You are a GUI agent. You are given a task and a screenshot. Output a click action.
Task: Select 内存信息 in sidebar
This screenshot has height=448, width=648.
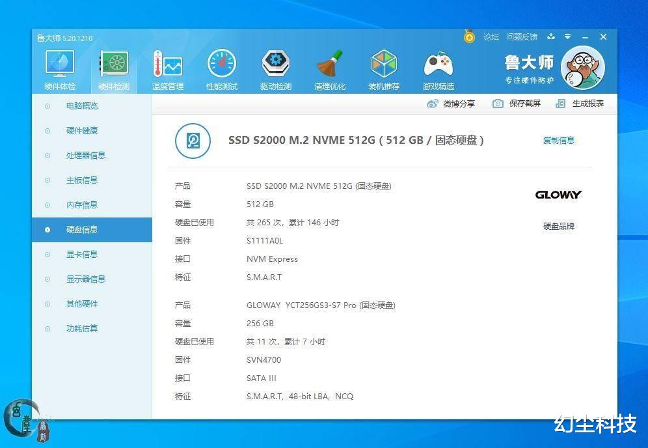coord(92,205)
